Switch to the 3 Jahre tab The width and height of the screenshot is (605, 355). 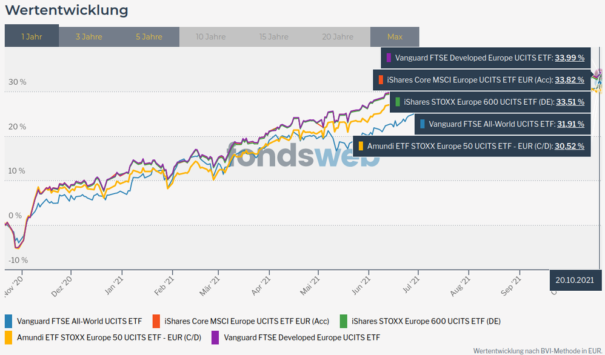click(89, 36)
